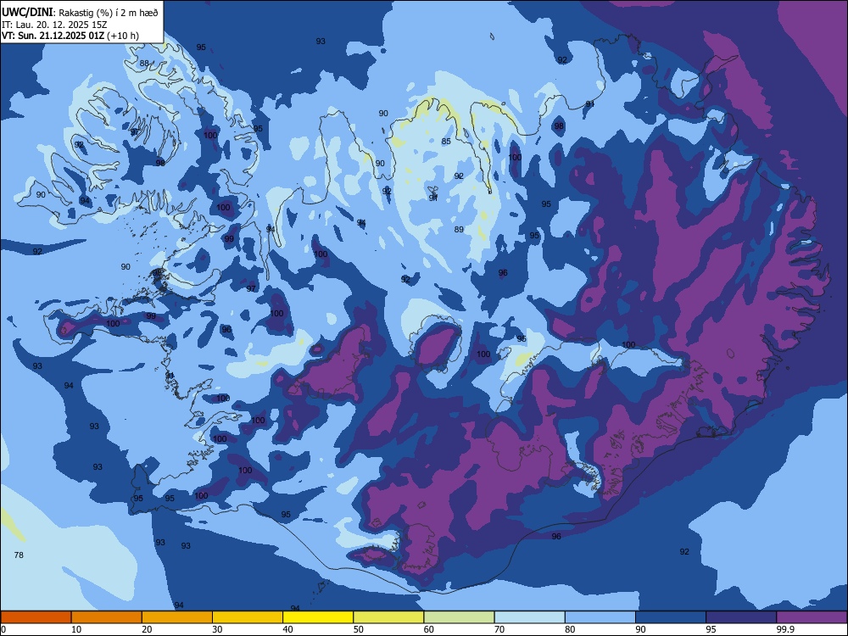Screen dimensions: 848x636
Task: Click the '78' value over the southwest ocean
Action: [x=19, y=555]
